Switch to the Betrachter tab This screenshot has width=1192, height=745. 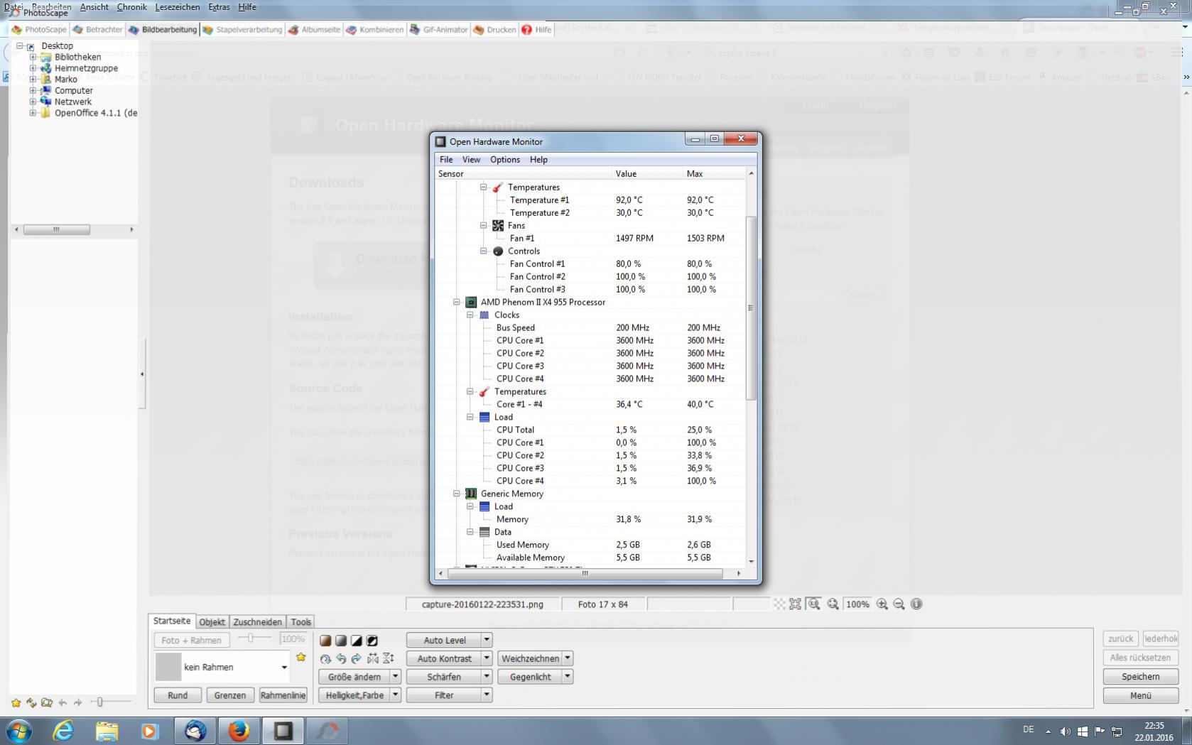click(97, 29)
